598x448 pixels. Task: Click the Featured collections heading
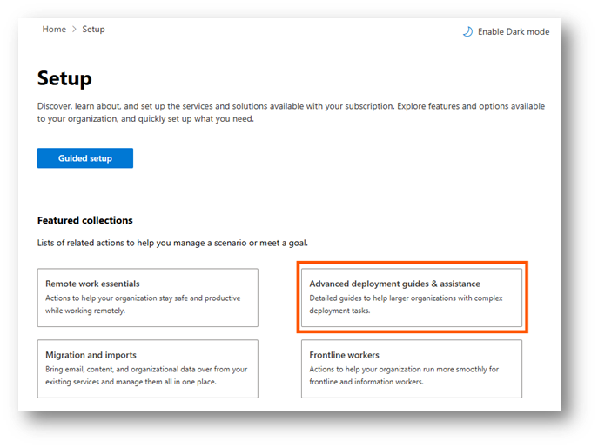(85, 220)
